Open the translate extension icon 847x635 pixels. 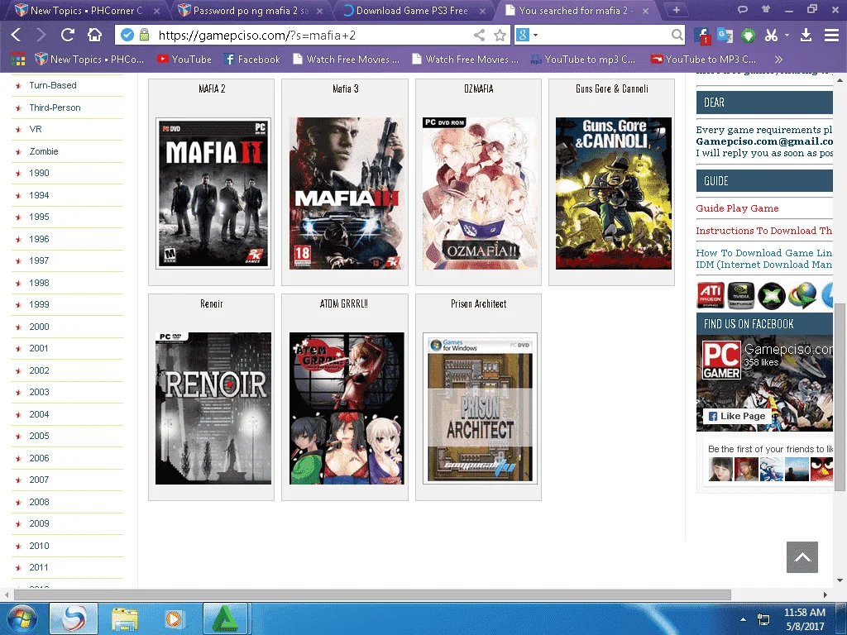click(x=725, y=36)
